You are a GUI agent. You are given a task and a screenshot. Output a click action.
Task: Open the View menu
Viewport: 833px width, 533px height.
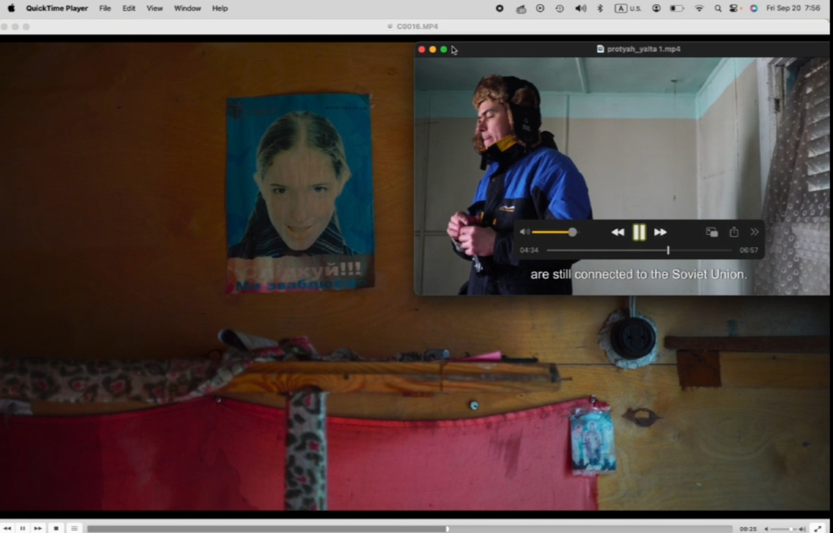click(x=155, y=8)
